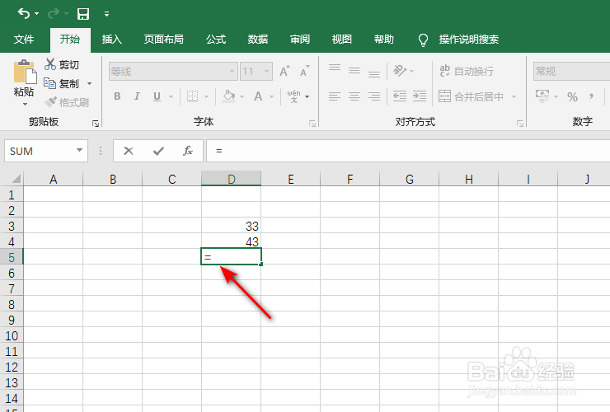The width and height of the screenshot is (610, 412).
Task: Open the 文件 menu tab
Action: (24, 40)
